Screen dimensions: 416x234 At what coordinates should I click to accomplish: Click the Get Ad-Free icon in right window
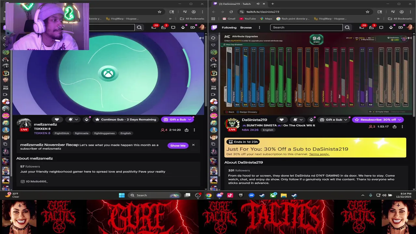[401, 27]
